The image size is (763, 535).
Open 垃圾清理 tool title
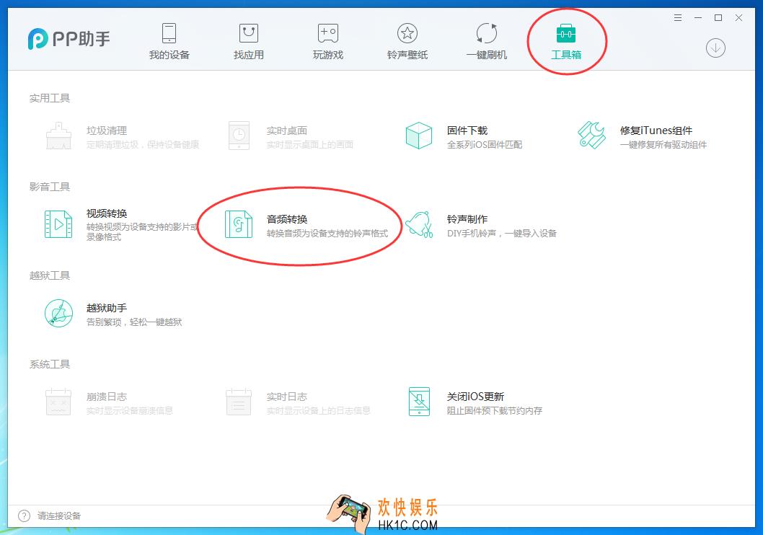point(107,131)
